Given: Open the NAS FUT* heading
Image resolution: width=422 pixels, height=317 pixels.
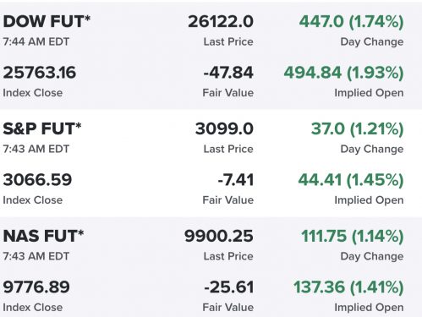Looking at the screenshot, I should tap(43, 236).
